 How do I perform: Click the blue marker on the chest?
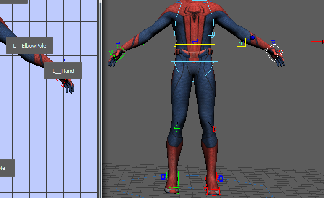tap(194, 41)
